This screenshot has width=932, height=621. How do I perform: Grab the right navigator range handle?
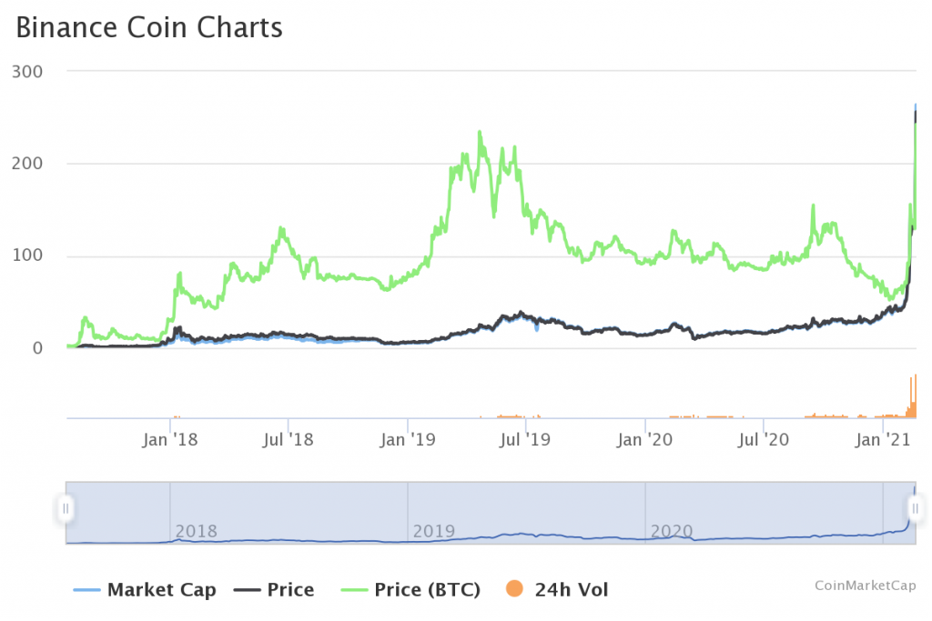(915, 507)
